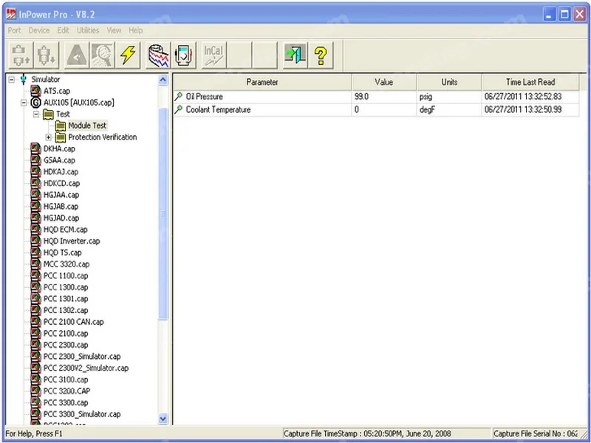This screenshot has height=443, width=591.
Task: Click the InCal toolbar button
Action: [213, 55]
